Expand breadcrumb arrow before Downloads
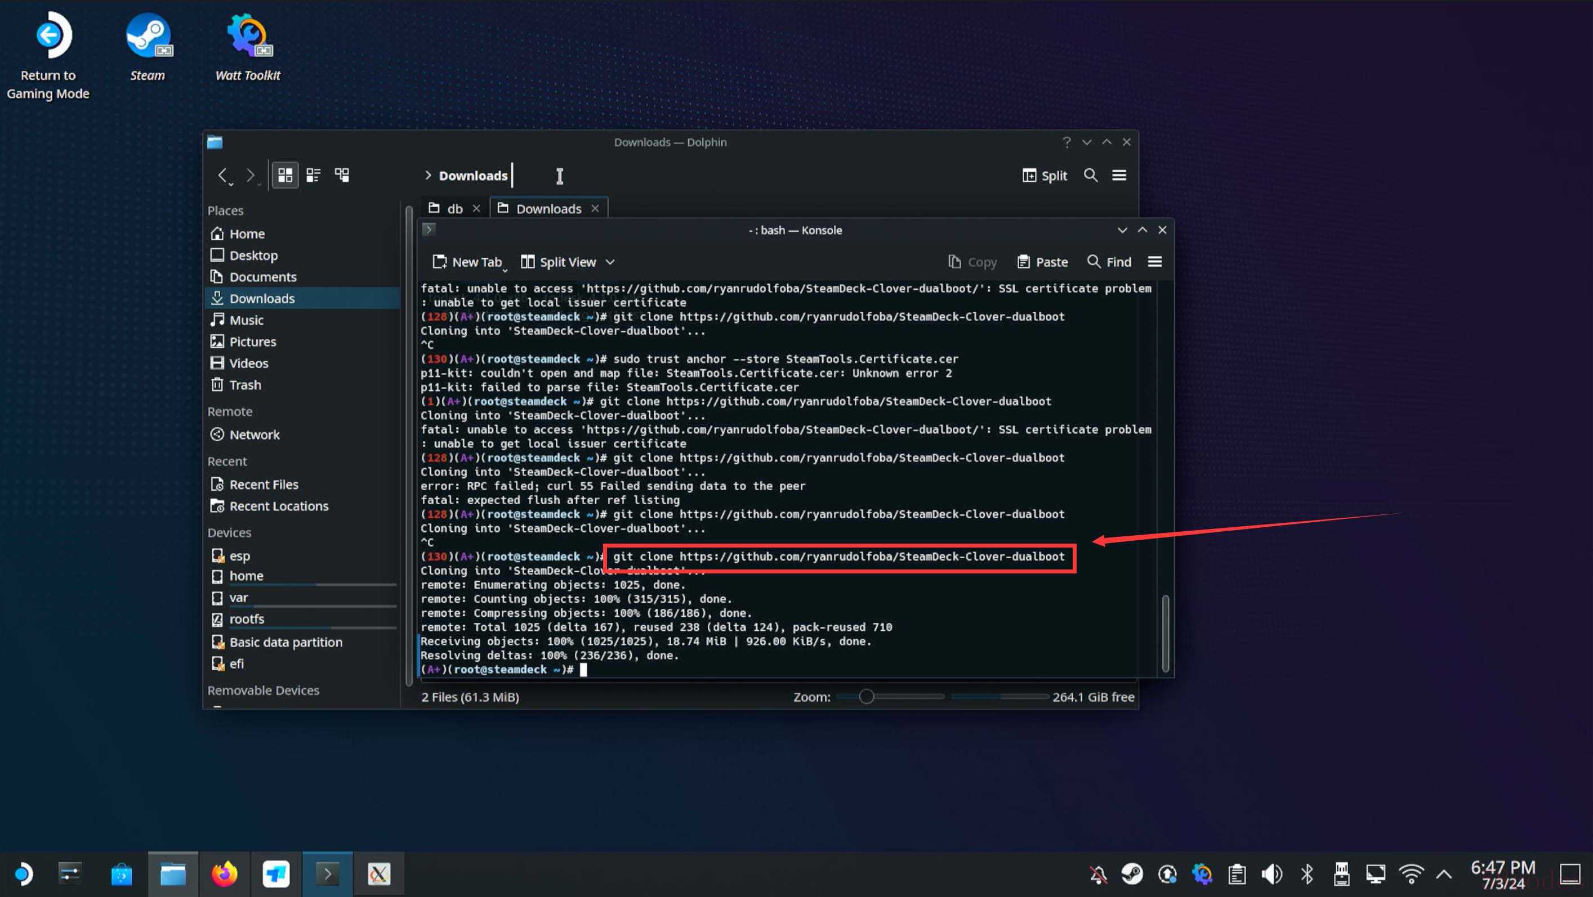 pyautogui.click(x=427, y=176)
